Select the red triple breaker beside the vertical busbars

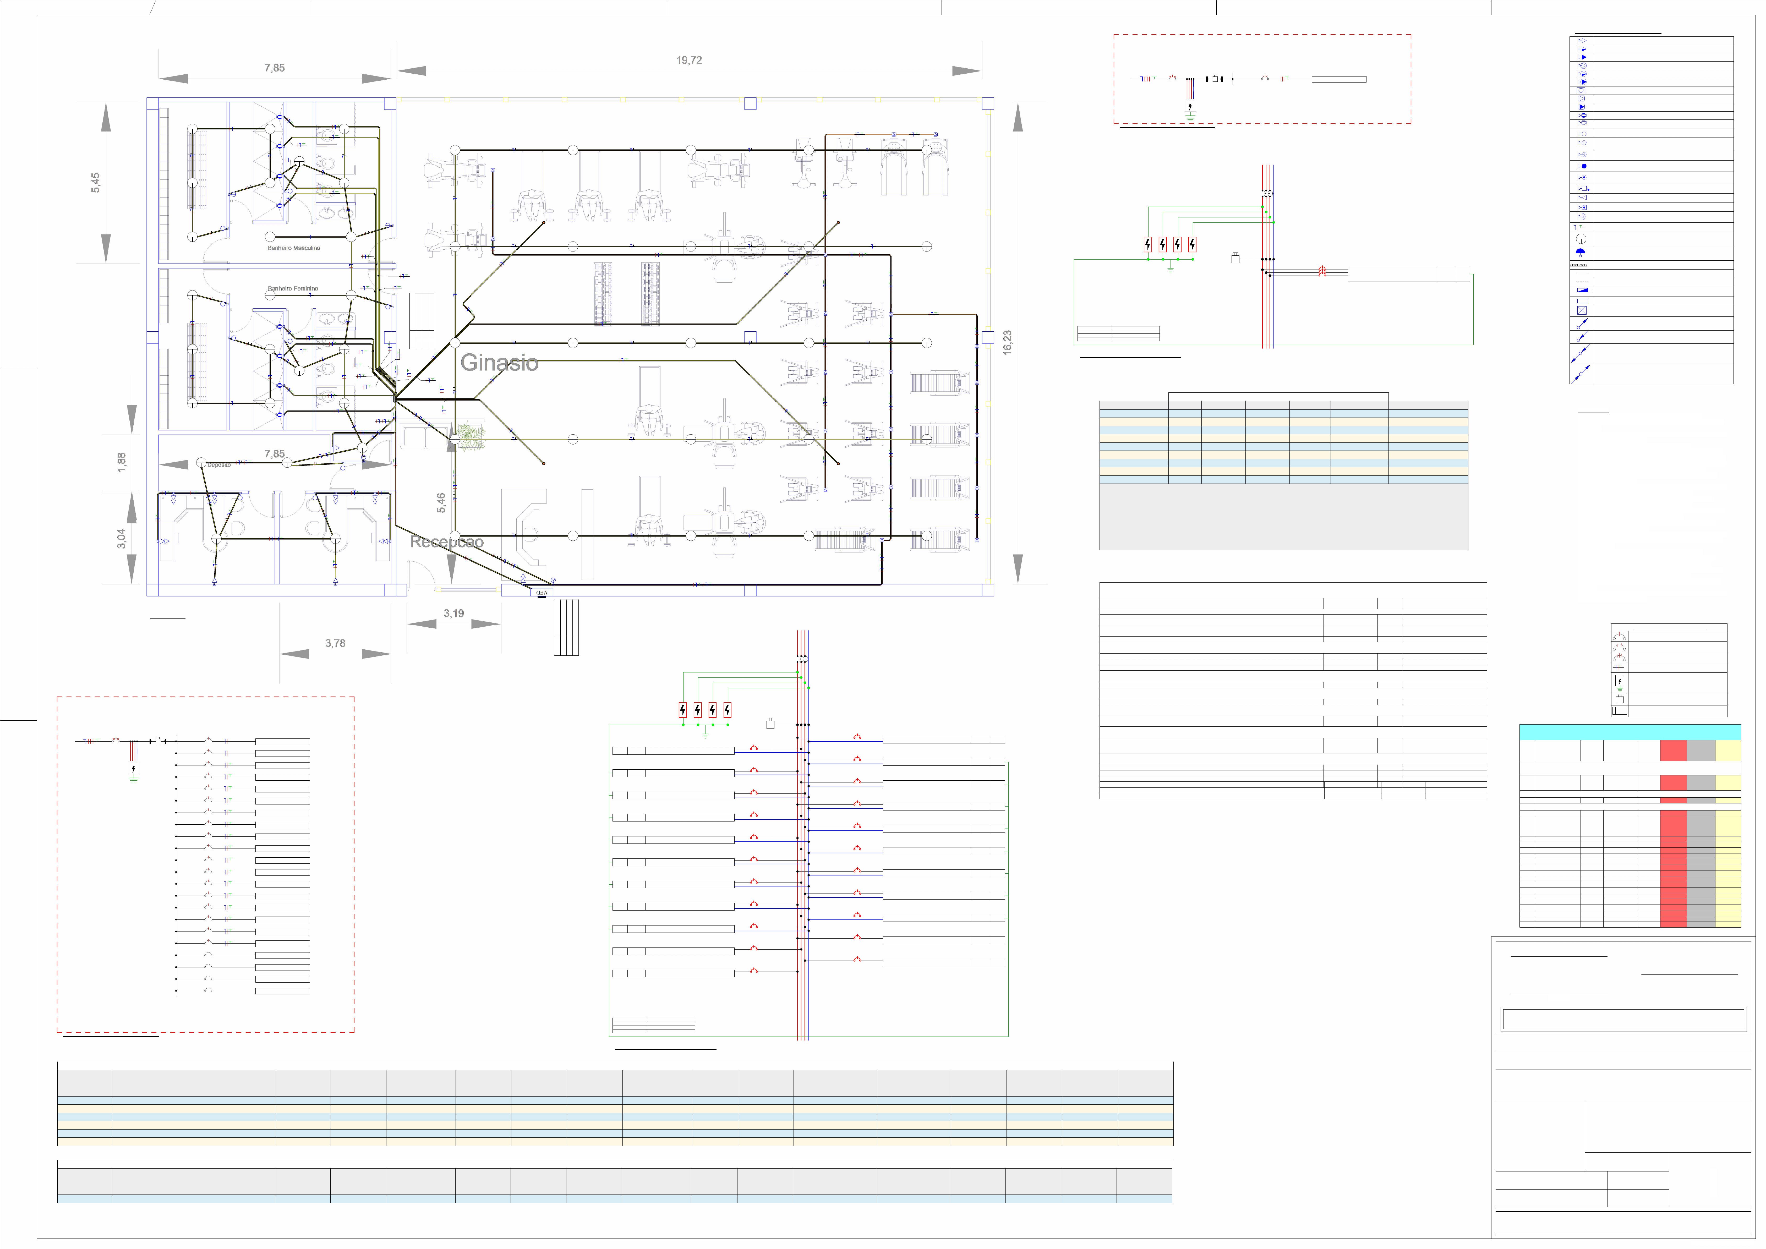tap(1322, 271)
